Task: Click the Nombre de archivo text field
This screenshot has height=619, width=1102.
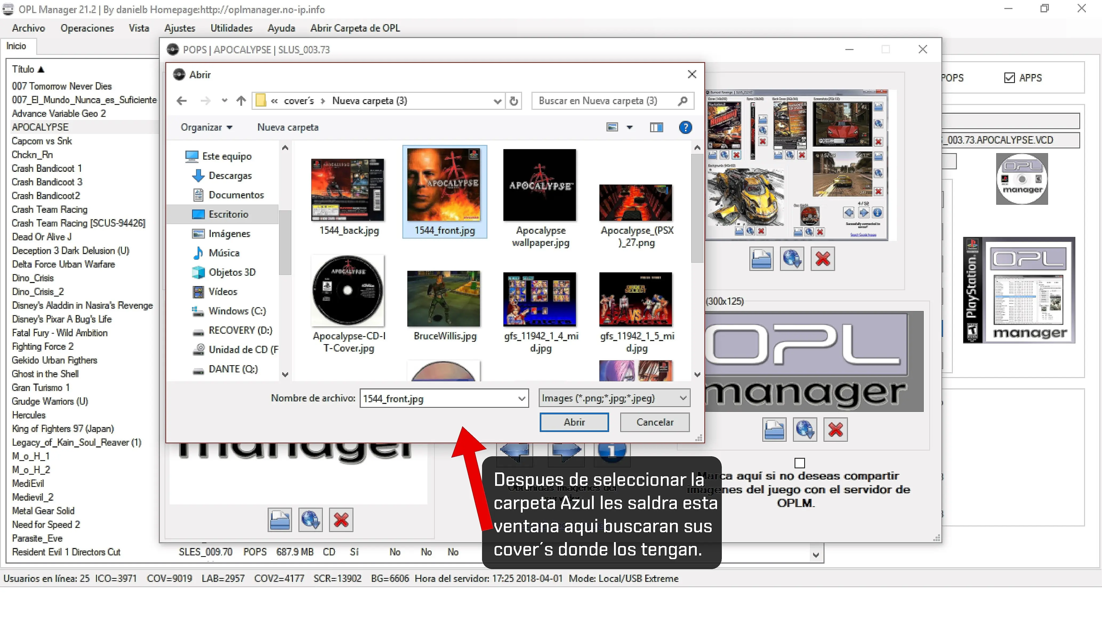Action: [439, 399]
